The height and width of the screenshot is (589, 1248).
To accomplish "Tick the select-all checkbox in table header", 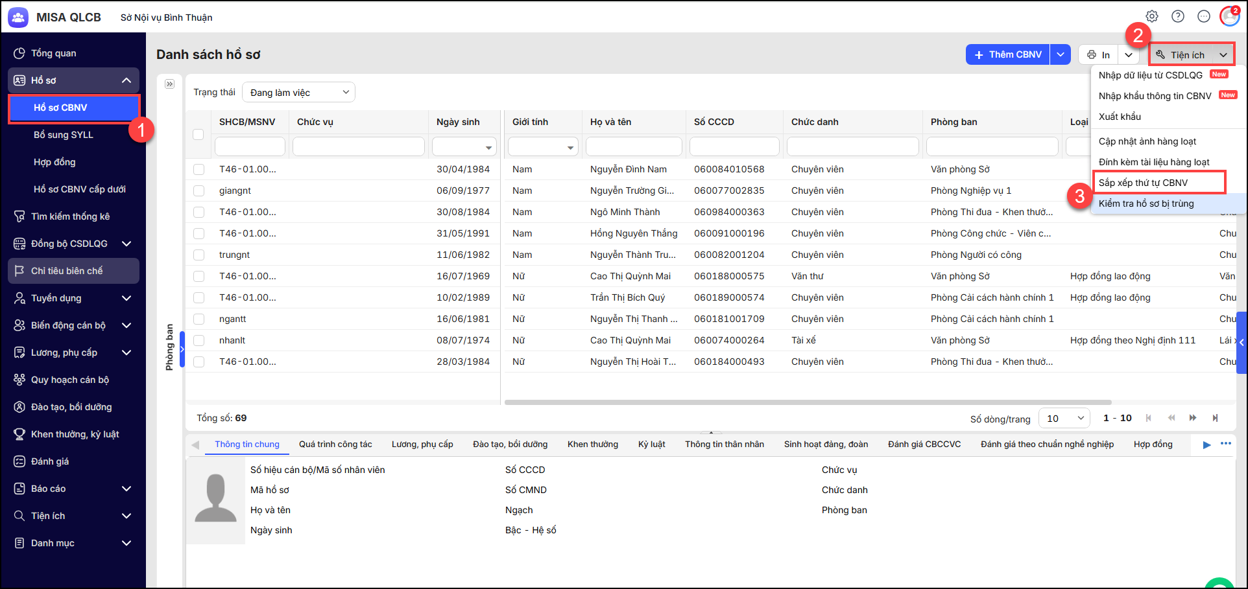I will pyautogui.click(x=198, y=134).
